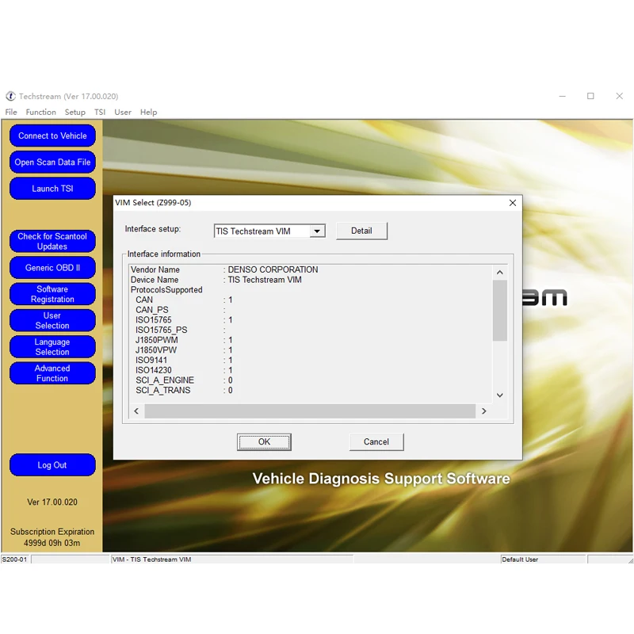
Task: Open the User menu
Action: click(123, 112)
